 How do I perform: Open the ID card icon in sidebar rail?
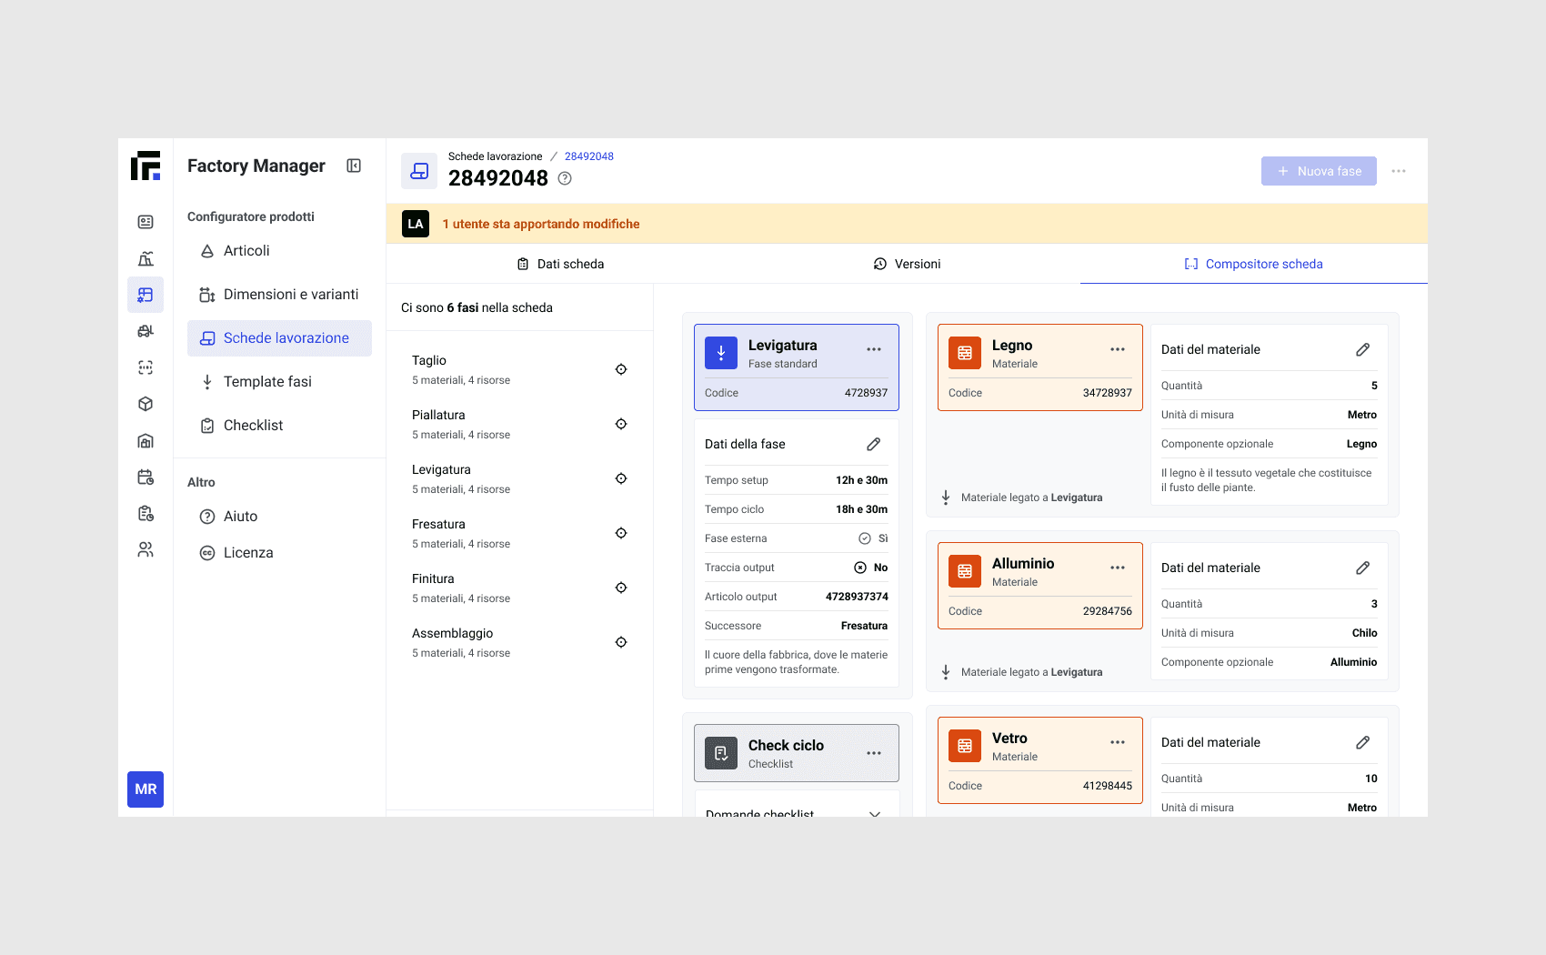(146, 222)
